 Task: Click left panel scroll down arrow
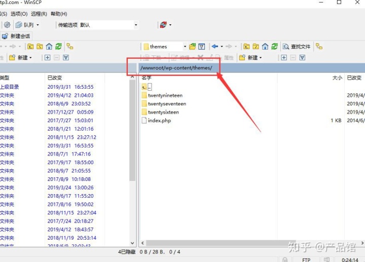[x=132, y=243]
